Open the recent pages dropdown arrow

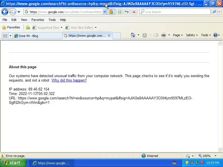[19, 12]
